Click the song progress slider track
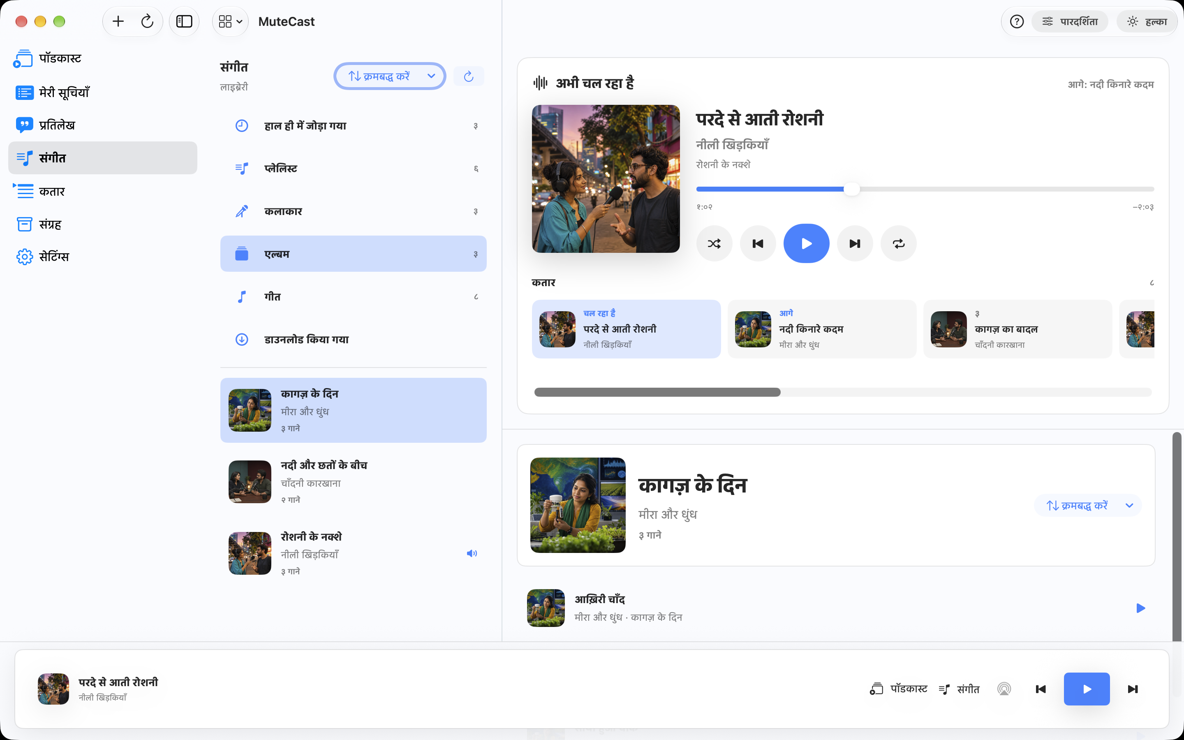The width and height of the screenshot is (1184, 740). click(x=925, y=189)
